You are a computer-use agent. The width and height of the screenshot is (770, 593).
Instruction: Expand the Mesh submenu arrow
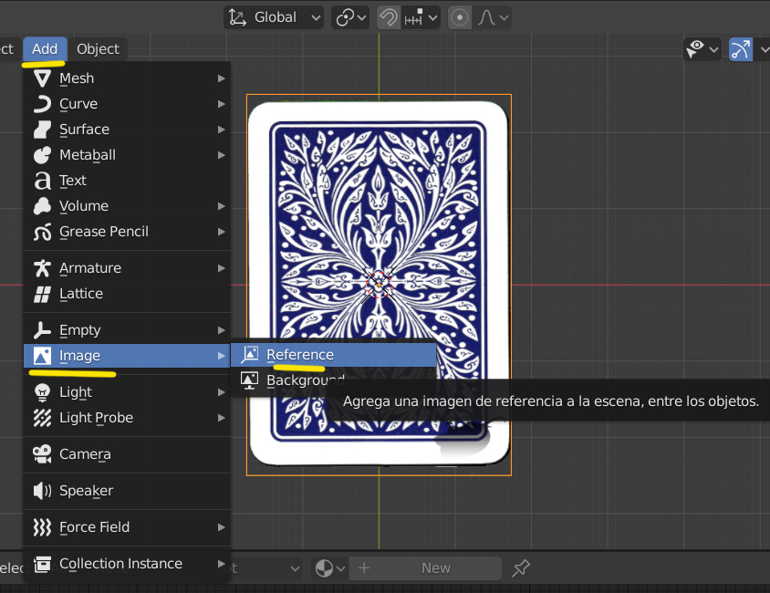(222, 78)
